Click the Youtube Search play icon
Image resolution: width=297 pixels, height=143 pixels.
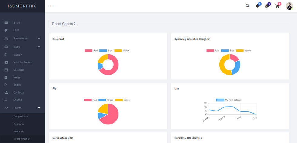coord(6,63)
